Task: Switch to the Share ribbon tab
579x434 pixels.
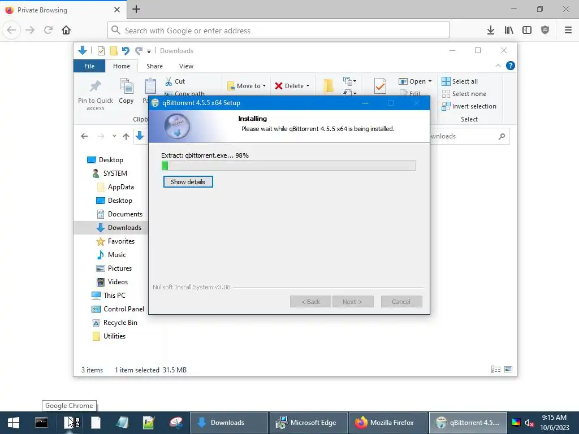Action: coord(154,66)
